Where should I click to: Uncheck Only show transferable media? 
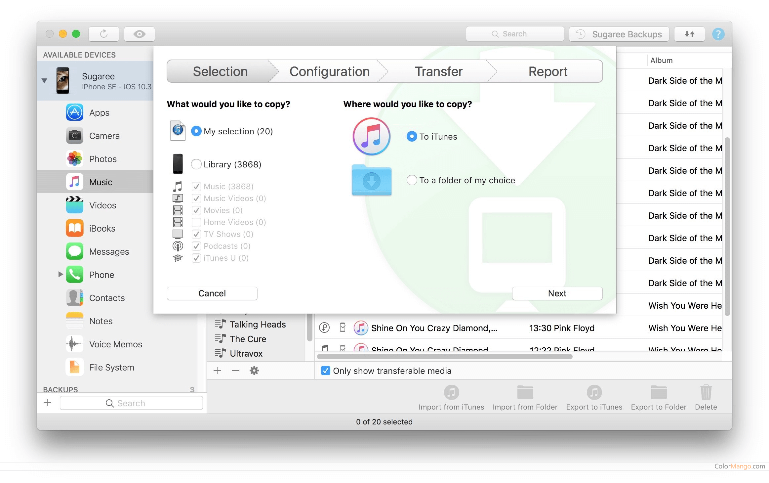click(x=325, y=371)
